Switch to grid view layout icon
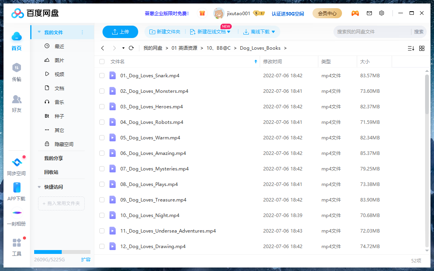The width and height of the screenshot is (434, 271). click(x=422, y=48)
